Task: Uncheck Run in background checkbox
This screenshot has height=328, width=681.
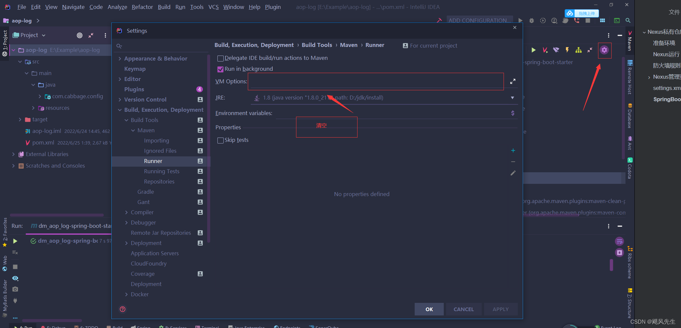Action: click(220, 69)
